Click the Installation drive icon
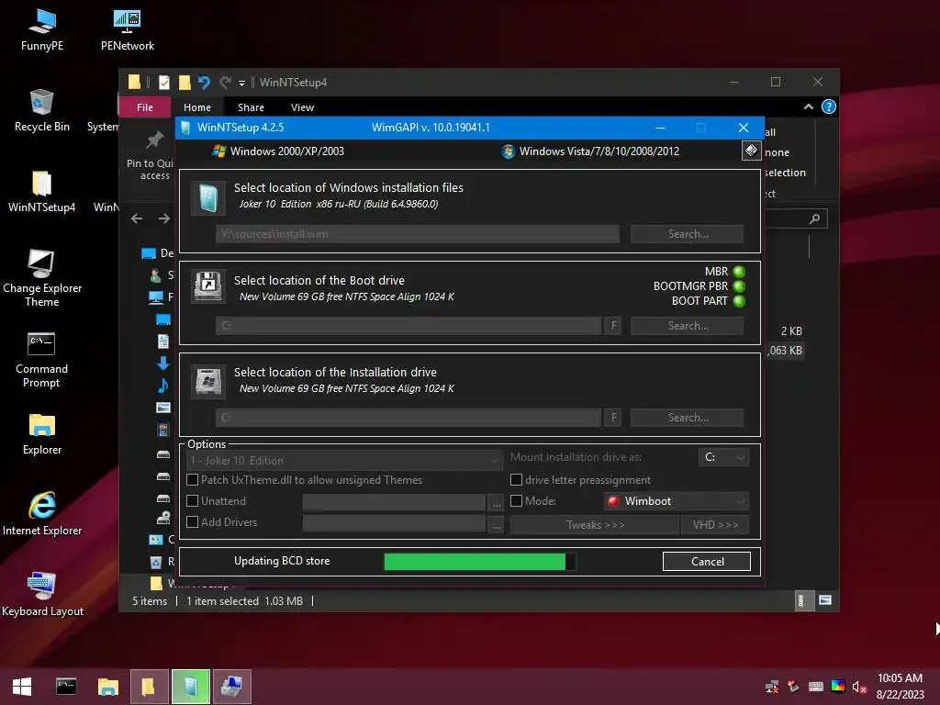Viewport: 940px width, 705px height. pyautogui.click(x=208, y=381)
